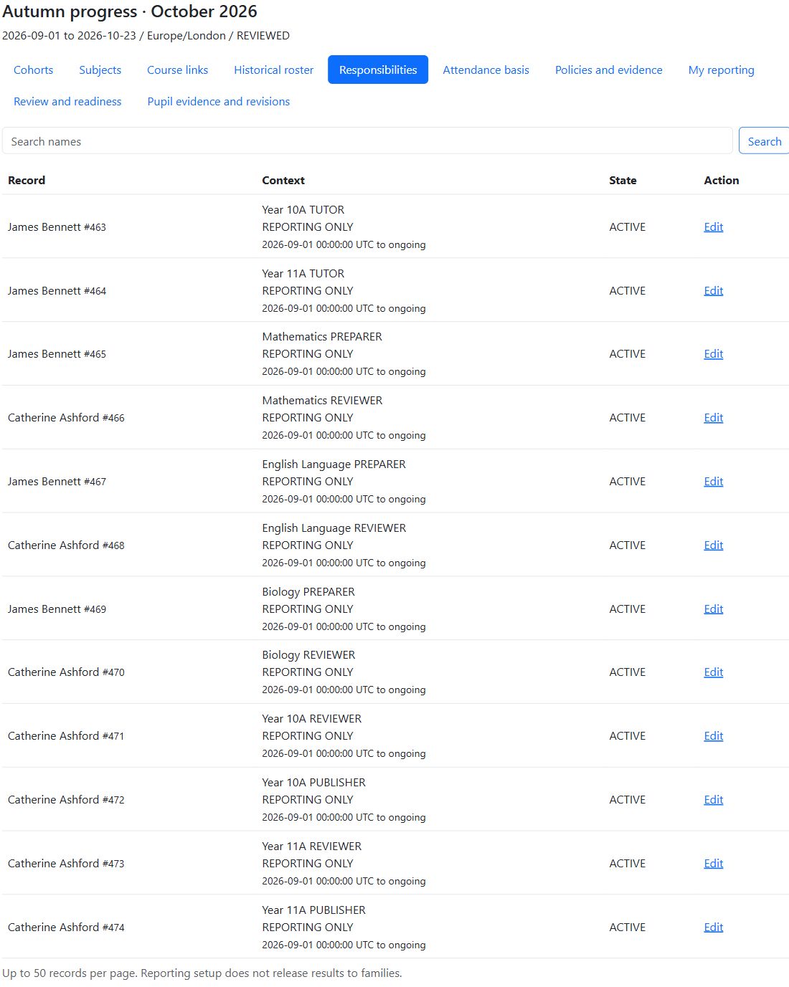
Task: Edit Year 11A PUBLISHER record #474
Action: (714, 927)
